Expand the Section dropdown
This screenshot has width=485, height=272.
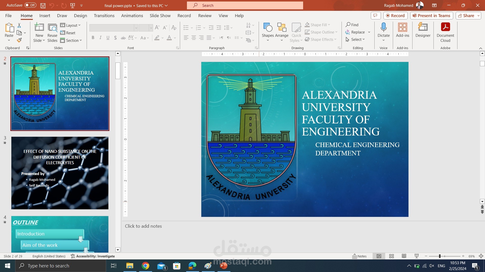pos(71,40)
